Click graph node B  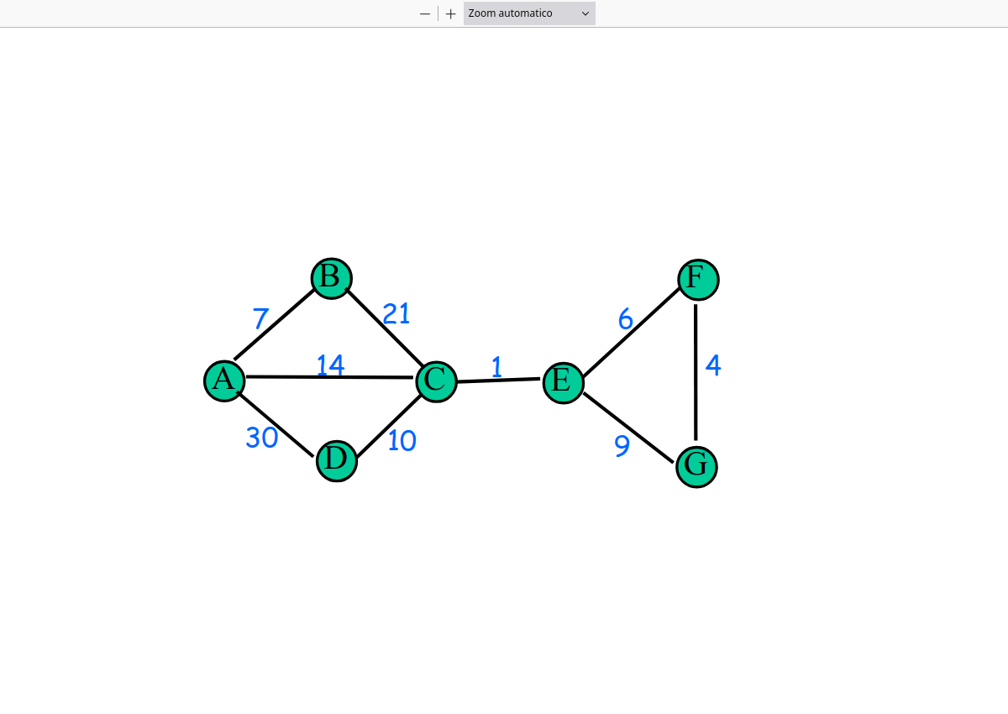coord(331,278)
